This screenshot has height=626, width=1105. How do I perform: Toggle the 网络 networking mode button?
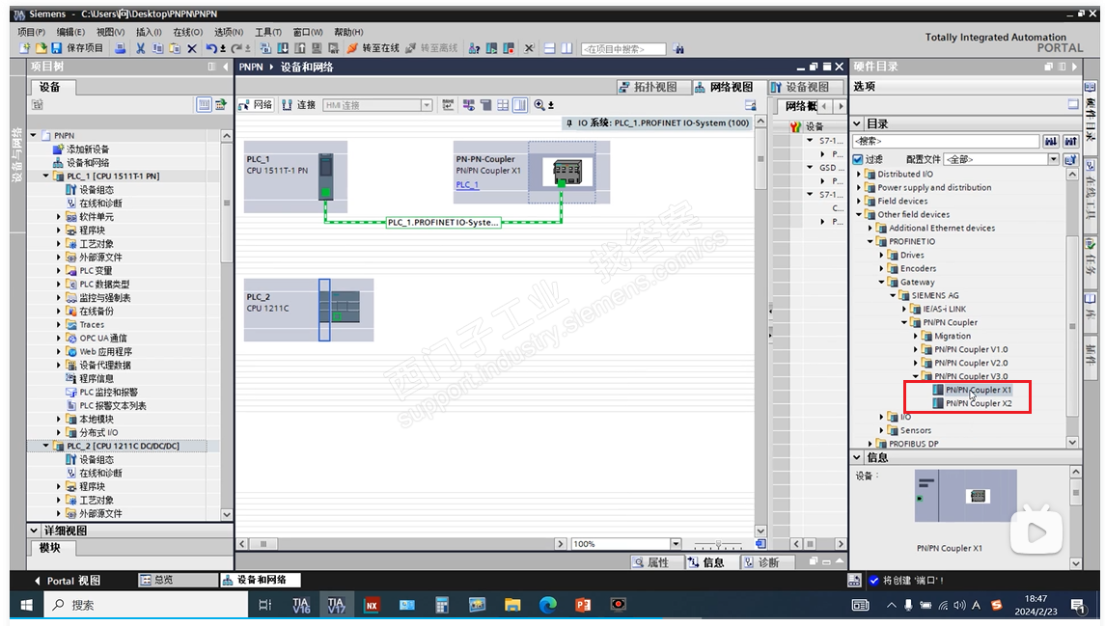coord(255,105)
